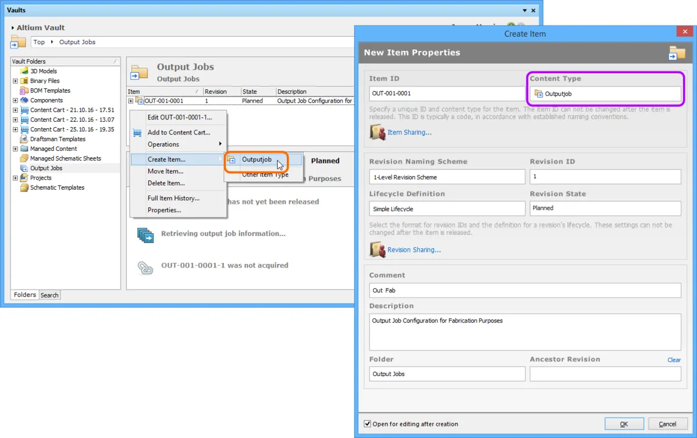Click the Item Sharing icon
Viewport: 697px width, 438px height.
378,132
